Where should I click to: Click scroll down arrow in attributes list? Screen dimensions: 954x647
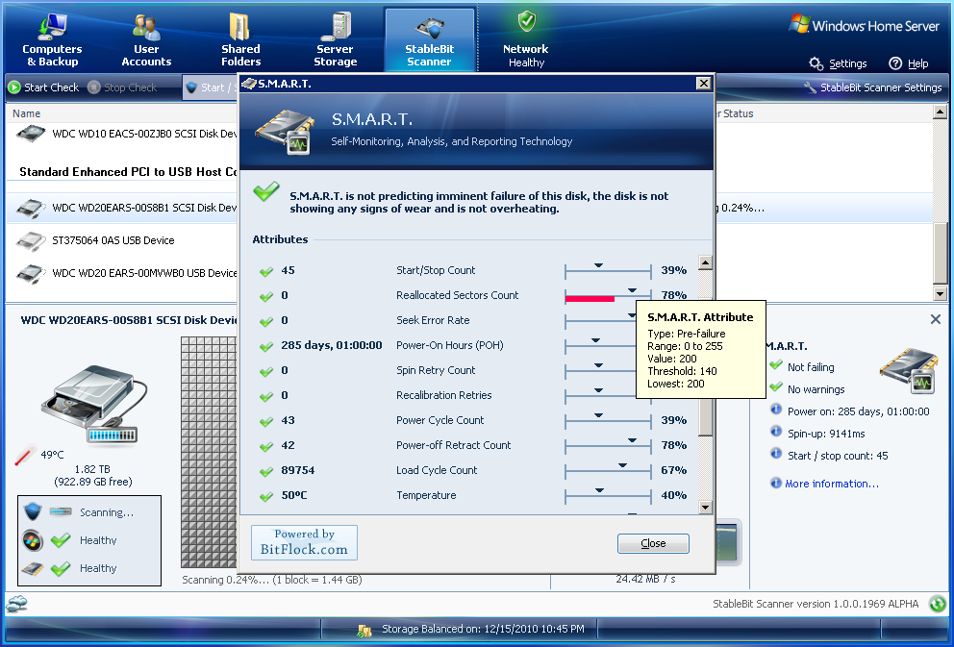point(705,507)
